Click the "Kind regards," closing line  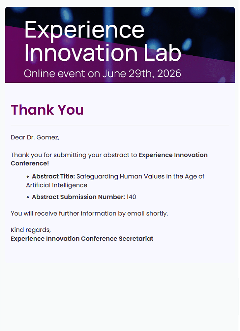pyautogui.click(x=31, y=230)
